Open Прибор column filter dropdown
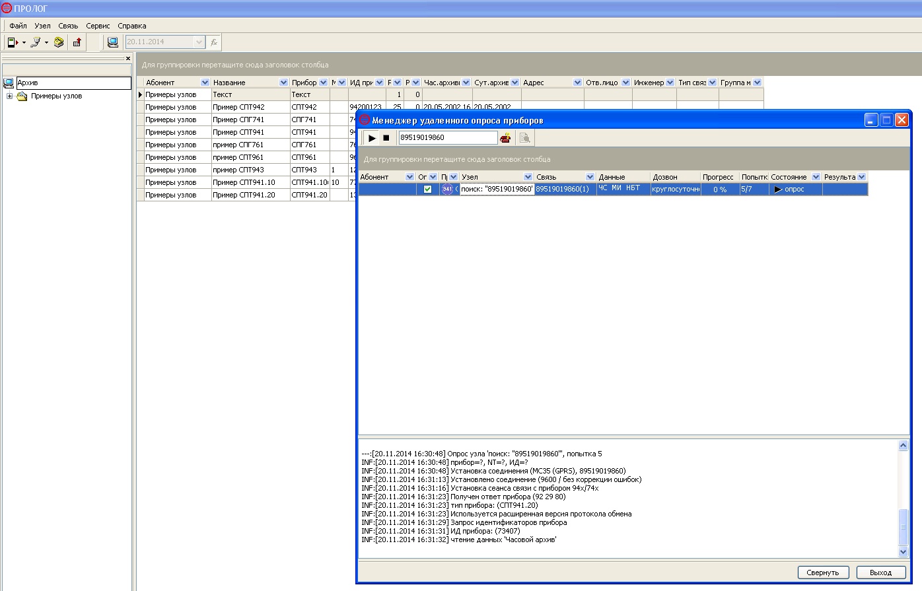922x591 pixels. 323,83
